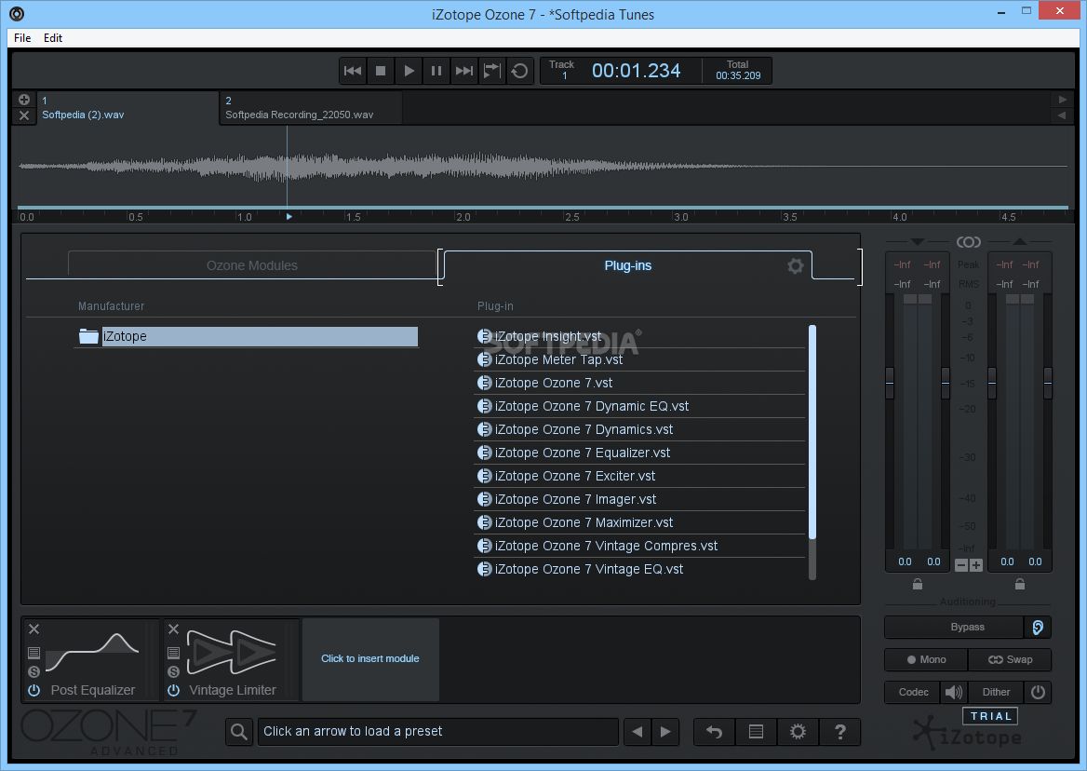Toggle loop playback icon
The width and height of the screenshot is (1087, 771).
(519, 71)
